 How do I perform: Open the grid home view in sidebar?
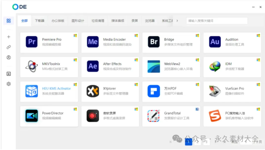(9, 21)
